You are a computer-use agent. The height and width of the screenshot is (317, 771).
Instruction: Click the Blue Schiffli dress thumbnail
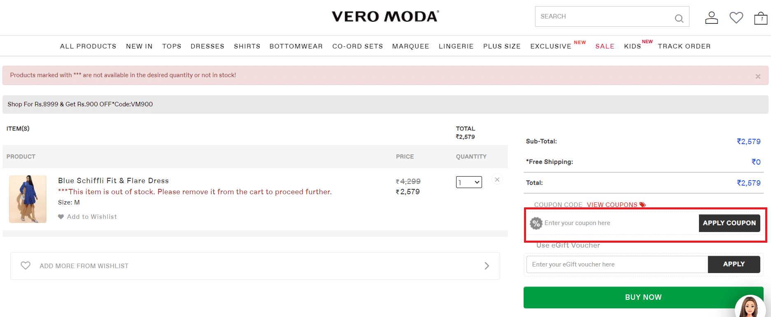[x=28, y=199]
